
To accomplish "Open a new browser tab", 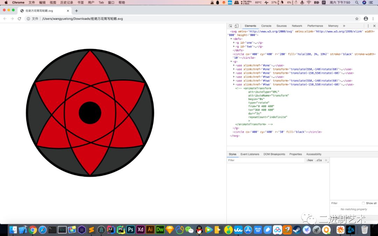I will click(76, 10).
